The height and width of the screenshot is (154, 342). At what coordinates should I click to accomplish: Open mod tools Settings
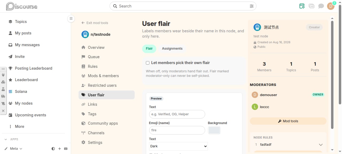pos(106,143)
